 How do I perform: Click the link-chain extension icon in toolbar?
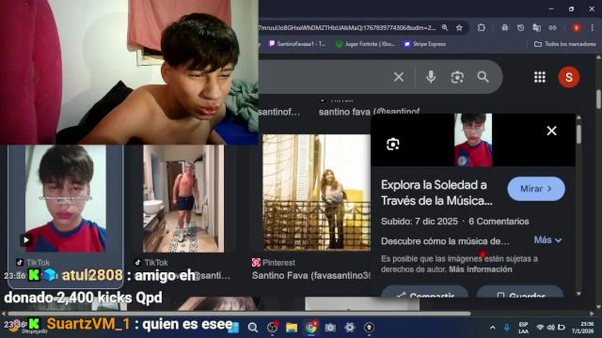point(553,28)
